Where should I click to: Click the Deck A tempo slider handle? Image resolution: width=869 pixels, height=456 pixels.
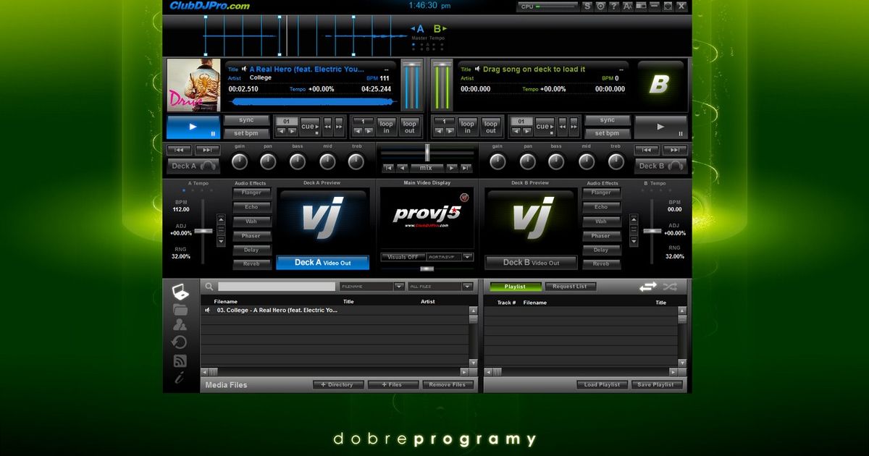203,231
